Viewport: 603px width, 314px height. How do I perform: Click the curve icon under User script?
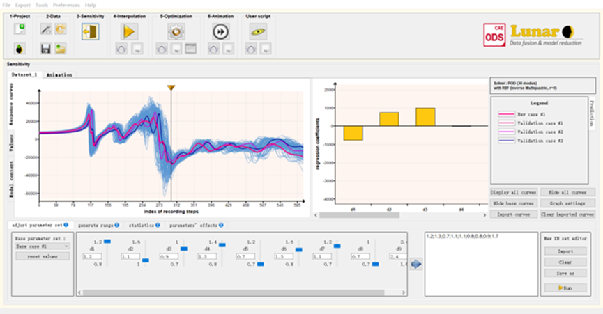251,49
